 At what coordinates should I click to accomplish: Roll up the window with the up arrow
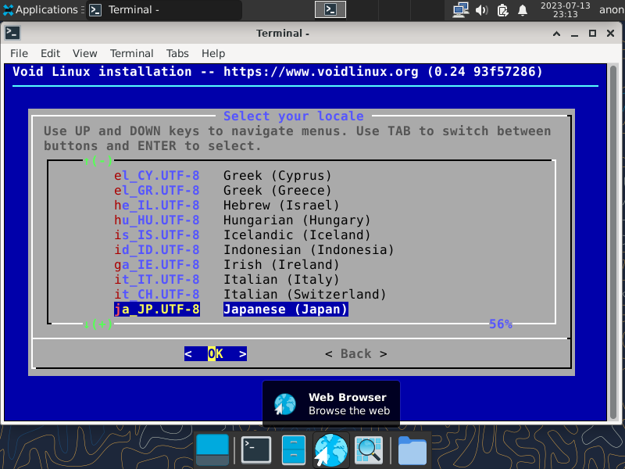556,34
